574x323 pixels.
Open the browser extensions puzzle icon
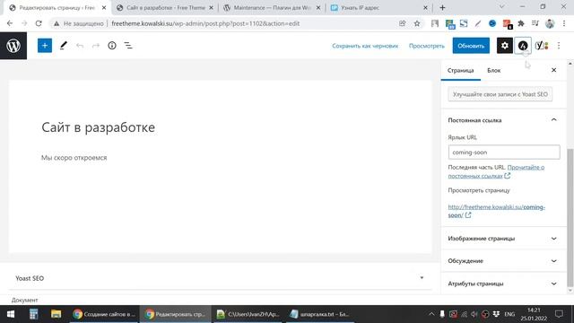point(521,23)
